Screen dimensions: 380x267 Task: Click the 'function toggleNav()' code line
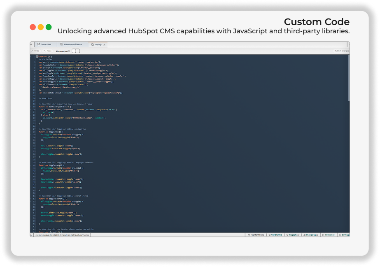pyautogui.click(x=51, y=132)
